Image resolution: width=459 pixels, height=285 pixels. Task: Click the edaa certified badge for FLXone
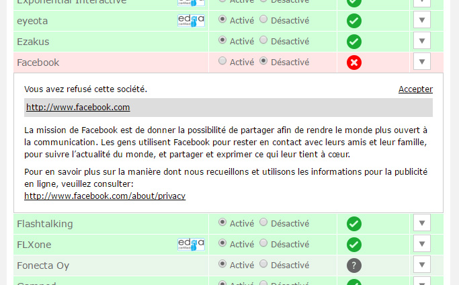191,244
